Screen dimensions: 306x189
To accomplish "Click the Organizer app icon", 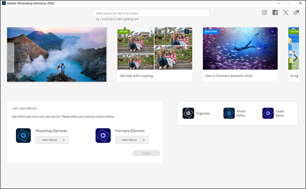I will (188, 113).
